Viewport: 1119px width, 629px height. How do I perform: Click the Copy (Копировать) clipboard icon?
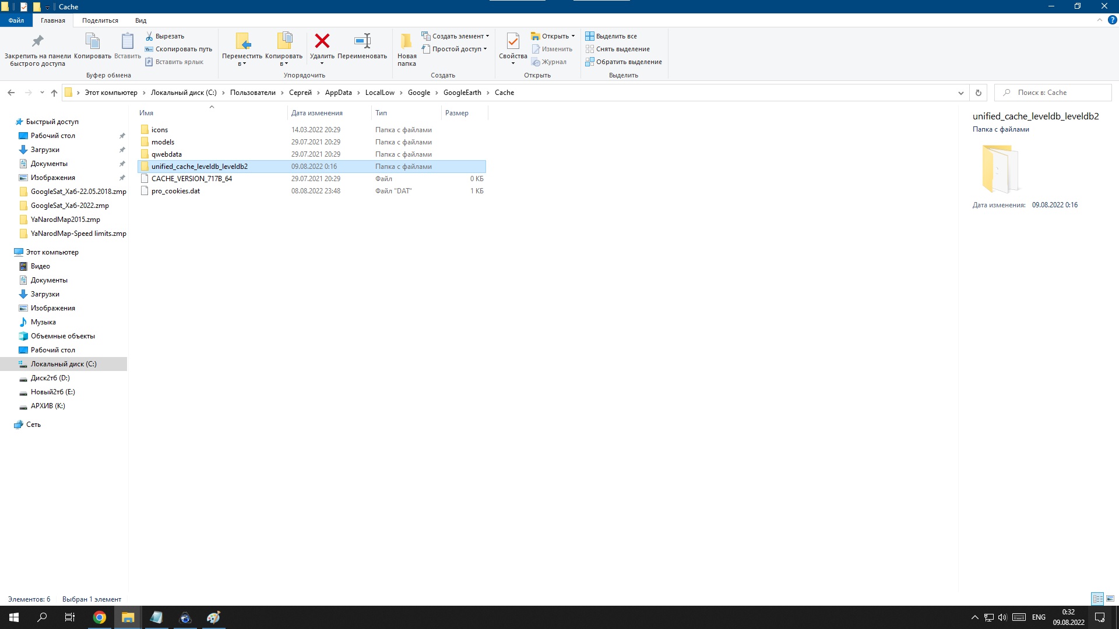point(92,41)
